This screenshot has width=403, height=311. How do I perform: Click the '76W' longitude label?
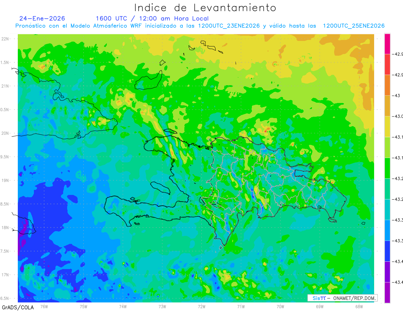point(44,306)
